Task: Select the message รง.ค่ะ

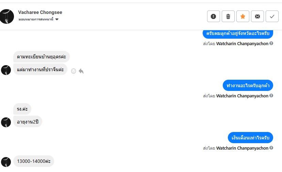Action: pyautogui.click(x=22, y=109)
